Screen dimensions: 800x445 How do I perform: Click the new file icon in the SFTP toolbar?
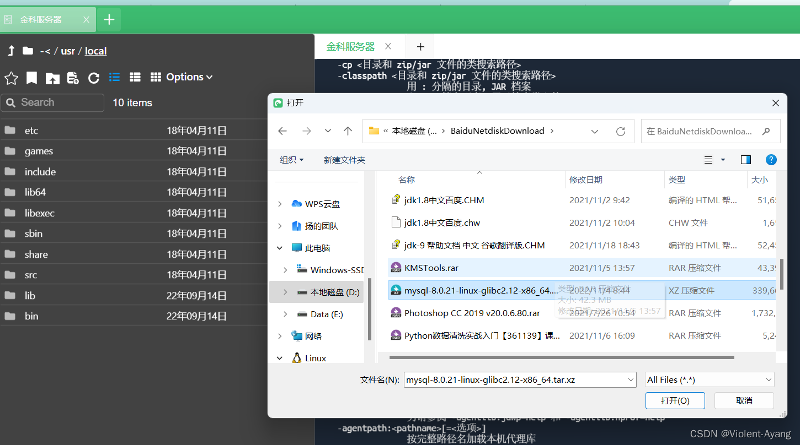tap(73, 78)
